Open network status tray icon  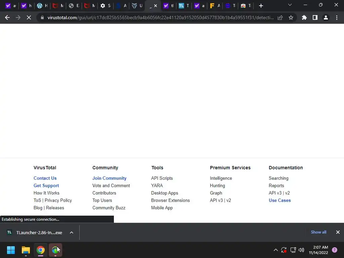(x=293, y=250)
